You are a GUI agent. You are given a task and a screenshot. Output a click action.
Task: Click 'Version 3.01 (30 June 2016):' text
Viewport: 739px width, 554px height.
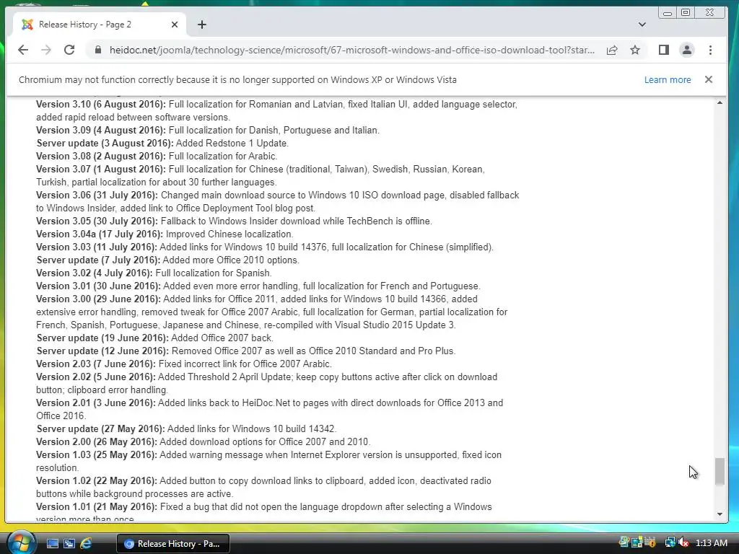[98, 286]
